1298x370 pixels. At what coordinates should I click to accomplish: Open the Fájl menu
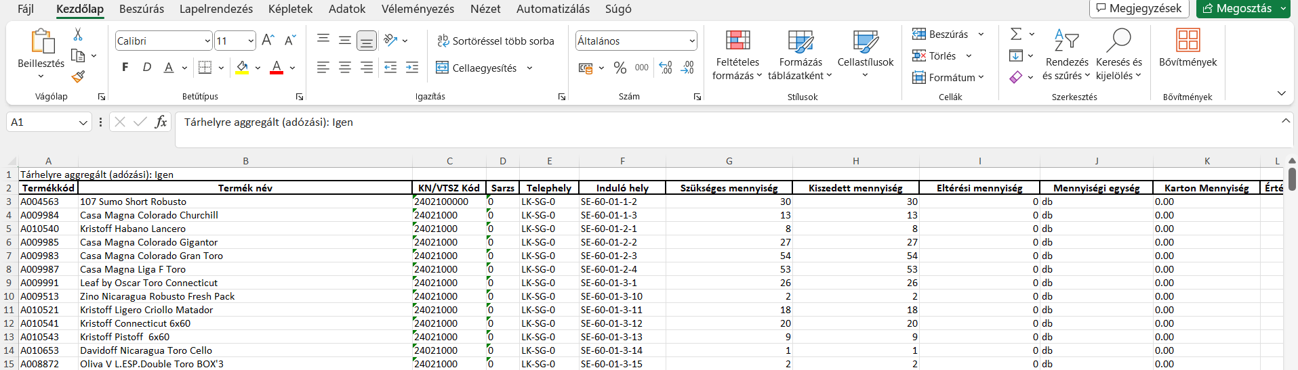pyautogui.click(x=26, y=9)
